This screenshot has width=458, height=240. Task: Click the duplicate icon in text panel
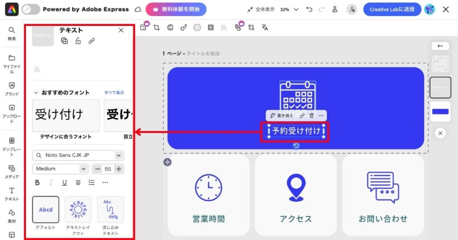[64, 41]
